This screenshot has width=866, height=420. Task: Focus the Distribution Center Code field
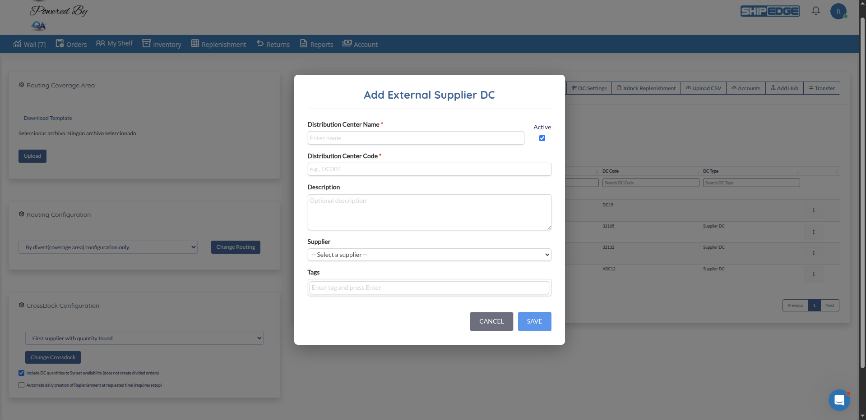tap(429, 169)
